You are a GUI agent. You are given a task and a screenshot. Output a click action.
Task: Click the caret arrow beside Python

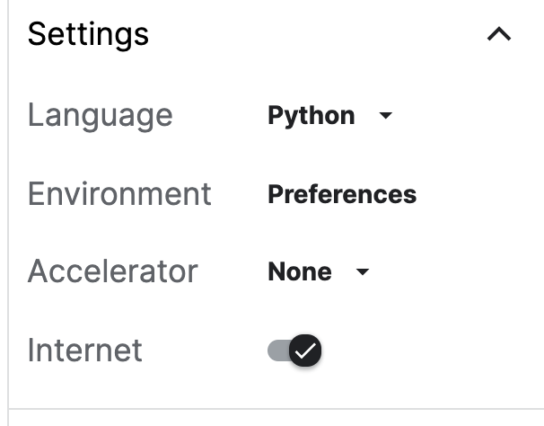point(386,116)
